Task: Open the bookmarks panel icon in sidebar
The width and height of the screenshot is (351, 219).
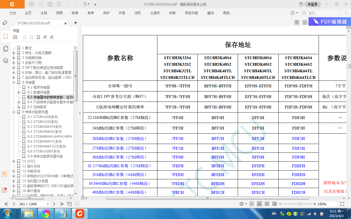Action: (5, 37)
